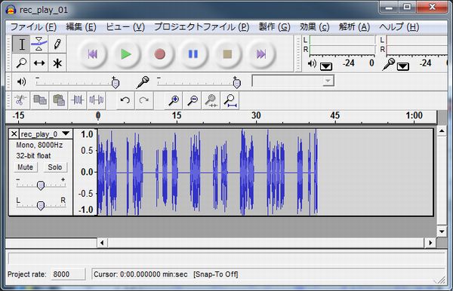This screenshot has width=453, height=291.
Task: Click the Mono, 8000Hz track info
Action: point(39,145)
